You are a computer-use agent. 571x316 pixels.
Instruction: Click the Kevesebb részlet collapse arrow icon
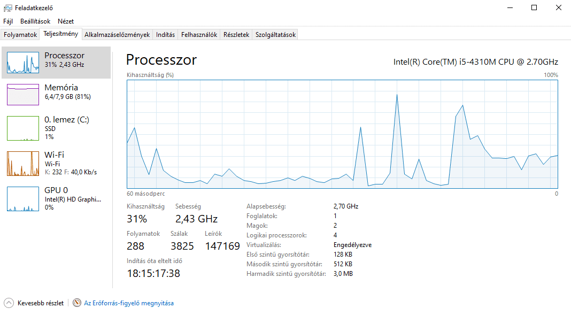pos(9,303)
